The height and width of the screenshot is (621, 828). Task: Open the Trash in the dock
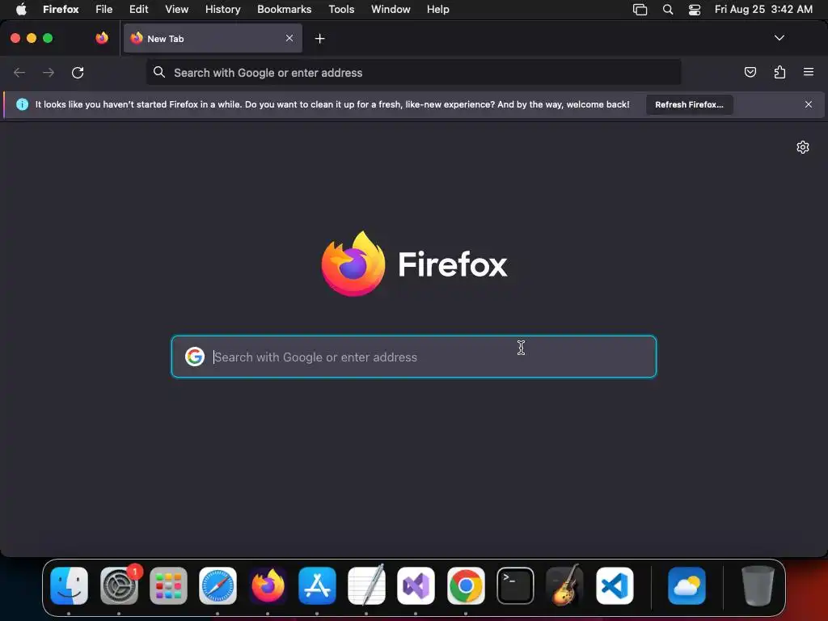pyautogui.click(x=758, y=585)
